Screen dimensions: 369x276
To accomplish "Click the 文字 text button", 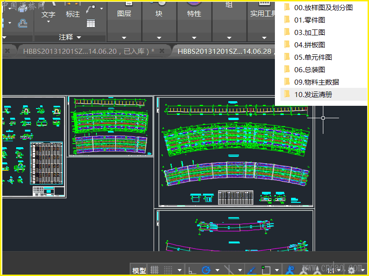I will pos(48,14).
